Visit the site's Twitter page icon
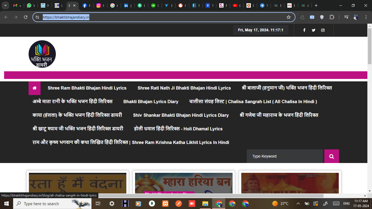 click(313, 30)
